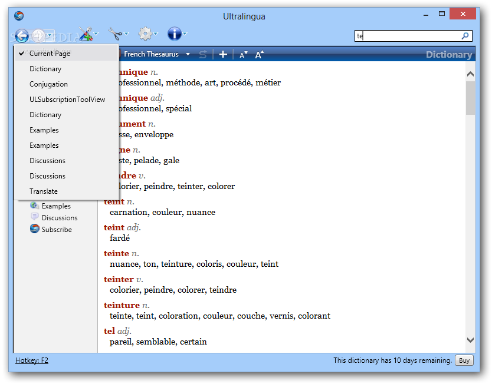The width and height of the screenshot is (492, 384).
Task: Expand the arrow beside the gear icon
Action: pyautogui.click(x=156, y=33)
